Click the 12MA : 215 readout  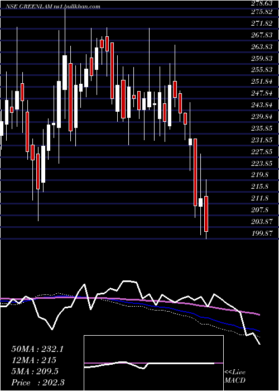pyautogui.click(x=33, y=360)
